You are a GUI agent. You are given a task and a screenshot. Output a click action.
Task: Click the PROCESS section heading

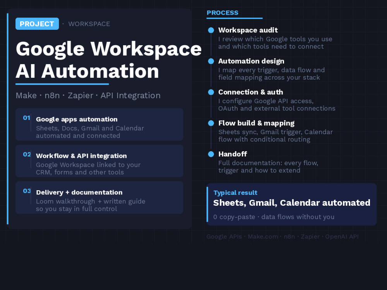(223, 13)
